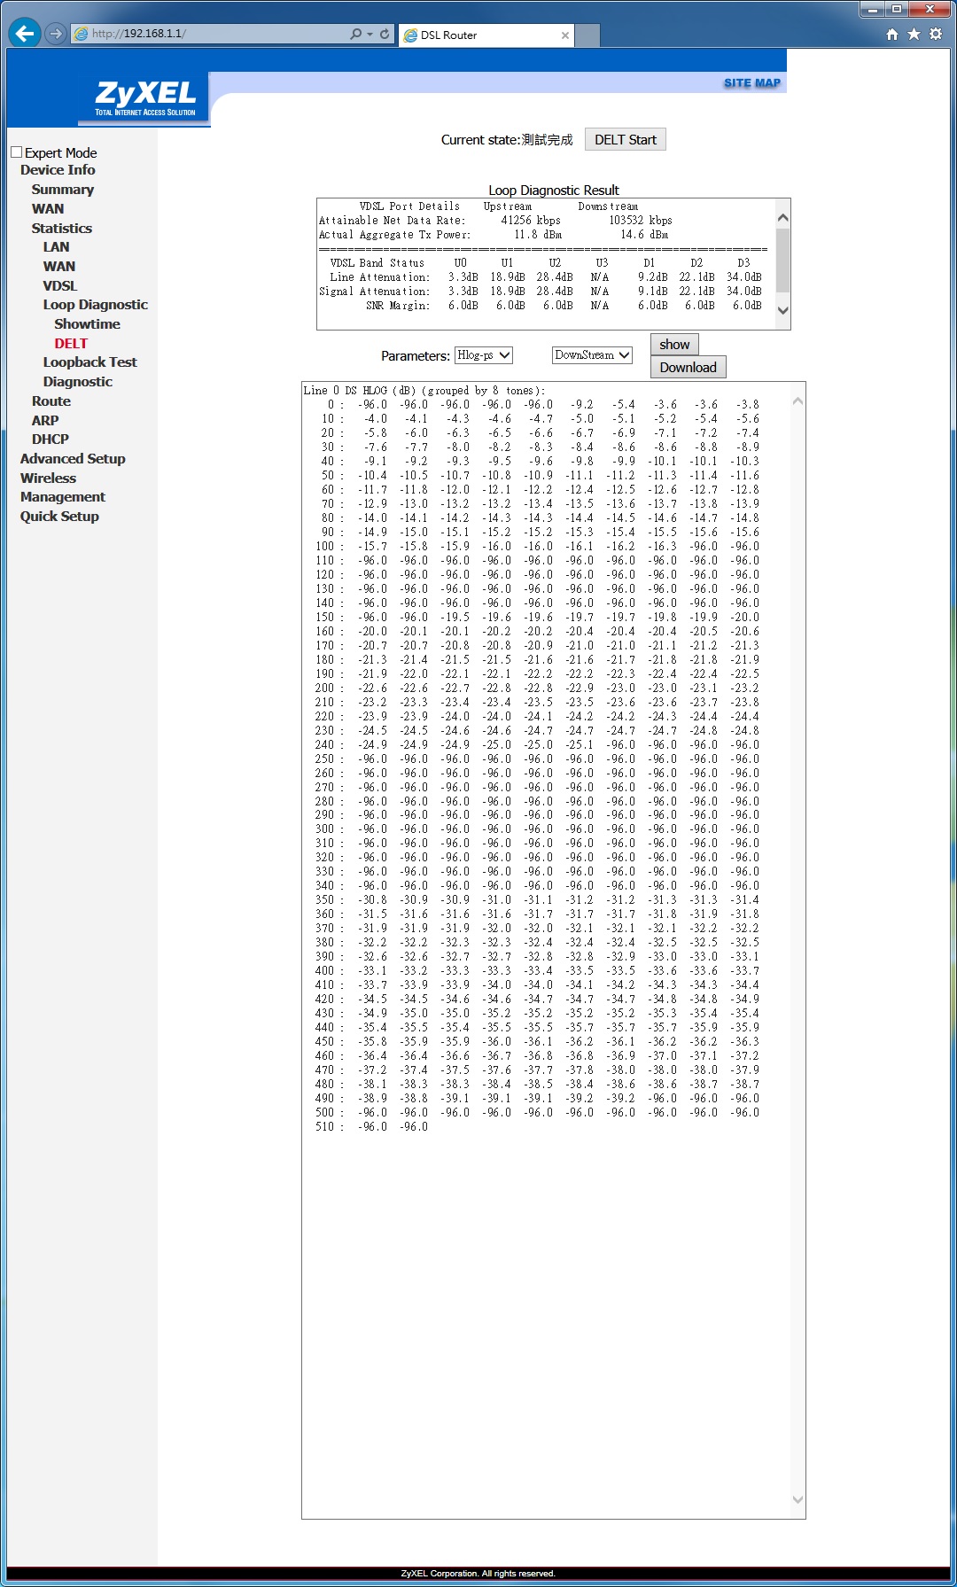This screenshot has height=1587, width=957.
Task: Open Route page
Action: tap(51, 401)
